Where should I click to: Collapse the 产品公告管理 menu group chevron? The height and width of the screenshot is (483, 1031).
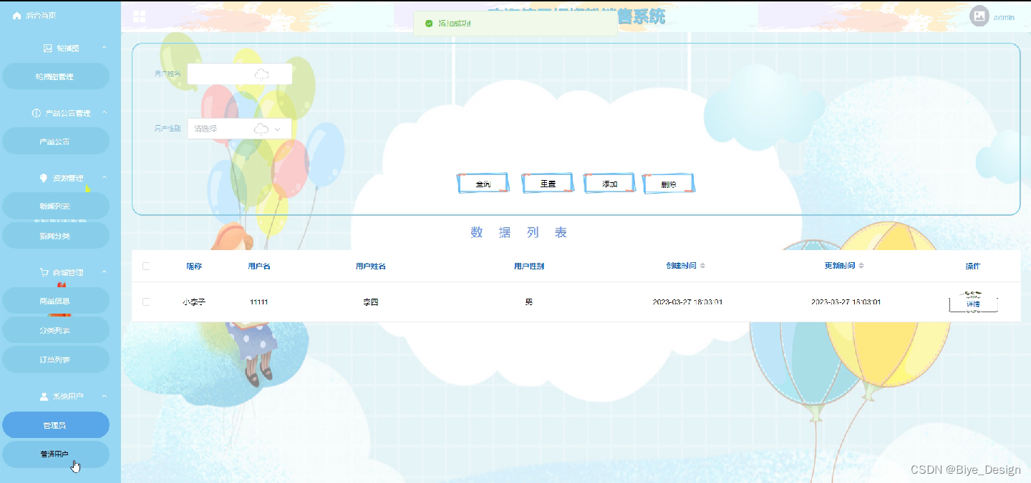(105, 113)
